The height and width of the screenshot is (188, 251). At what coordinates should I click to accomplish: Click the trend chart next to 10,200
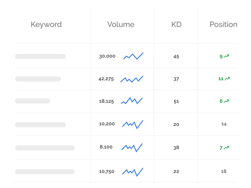[132, 124]
